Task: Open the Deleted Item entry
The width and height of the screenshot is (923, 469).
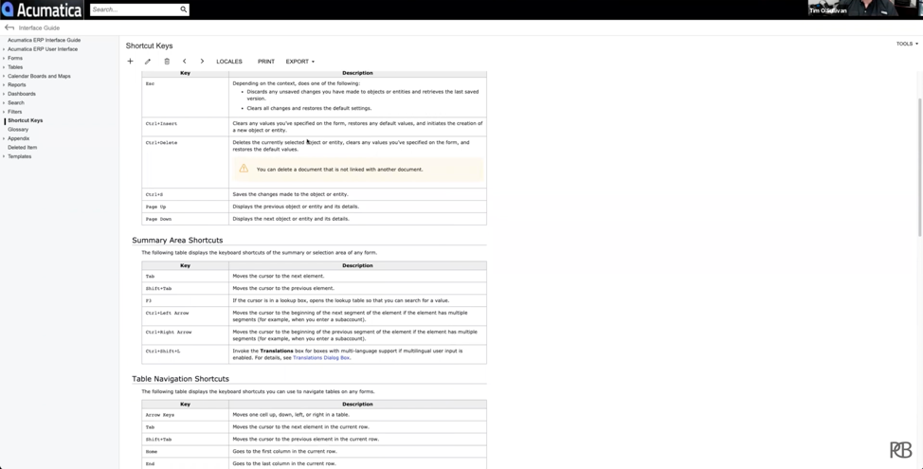Action: coord(23,147)
